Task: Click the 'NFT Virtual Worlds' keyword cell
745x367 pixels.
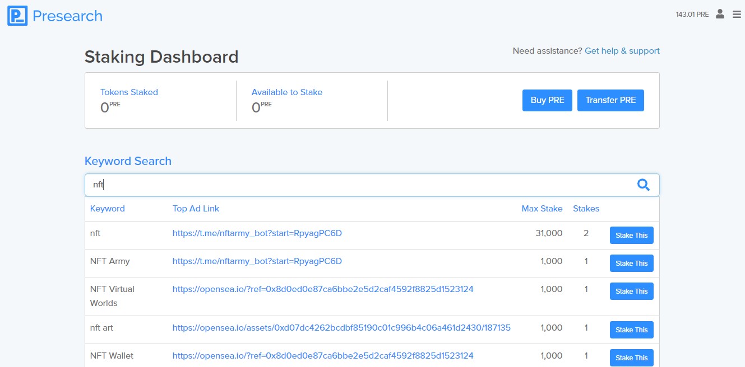Action: [x=112, y=297]
